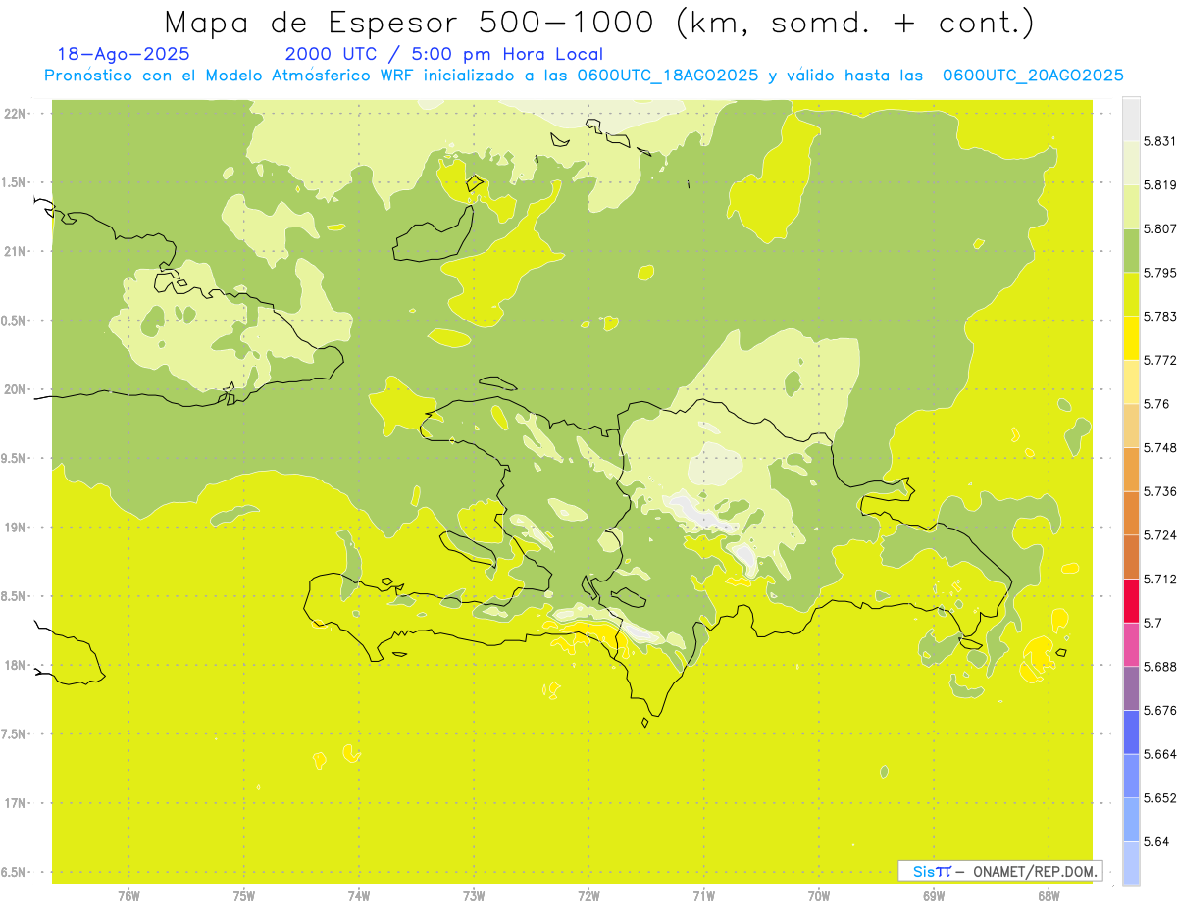
Task: Pick the yellow-green legend swatch between 5.783 and 5.795
Action: coord(1131,294)
